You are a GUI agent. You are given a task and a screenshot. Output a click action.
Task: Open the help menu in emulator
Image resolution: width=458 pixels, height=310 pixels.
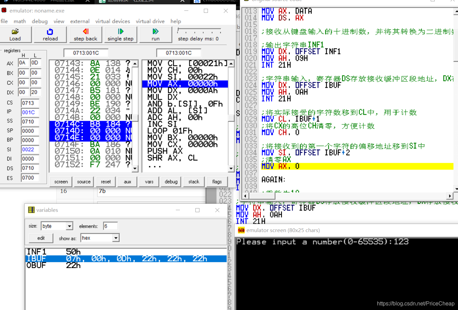point(176,21)
